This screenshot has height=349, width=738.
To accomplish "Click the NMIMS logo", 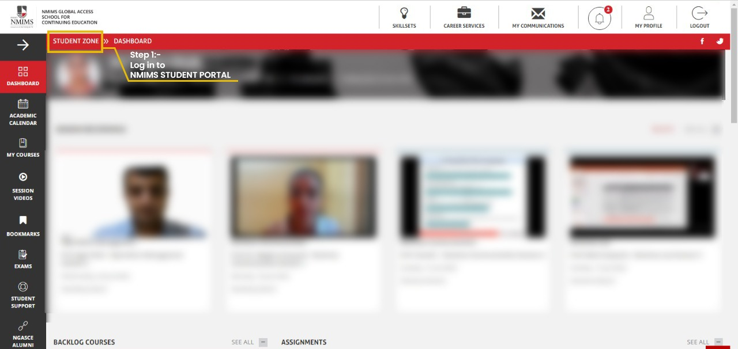I will pos(22,17).
